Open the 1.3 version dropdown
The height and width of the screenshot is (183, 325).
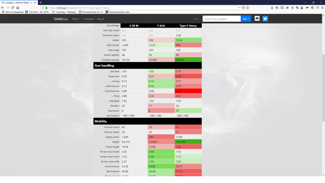pos(196,19)
